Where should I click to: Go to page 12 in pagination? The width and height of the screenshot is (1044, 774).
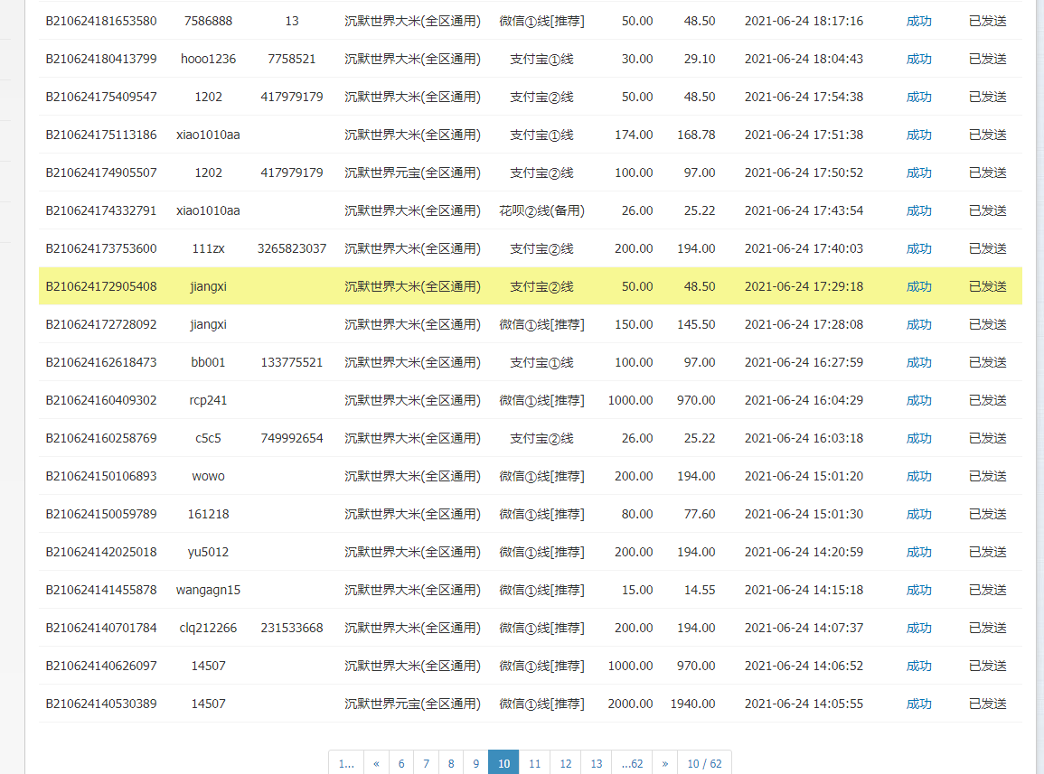coord(566,763)
